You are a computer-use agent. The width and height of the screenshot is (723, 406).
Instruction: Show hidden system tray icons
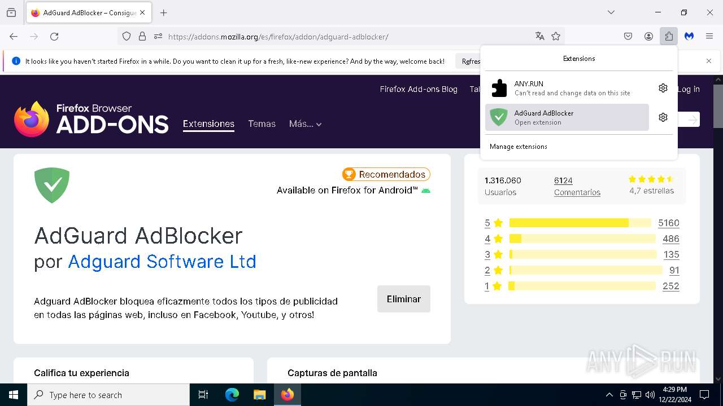(x=609, y=395)
